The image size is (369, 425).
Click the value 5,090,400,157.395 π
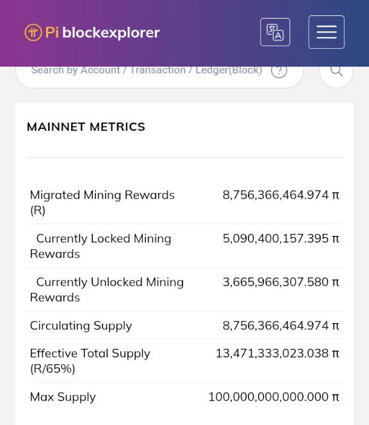pyautogui.click(x=281, y=238)
